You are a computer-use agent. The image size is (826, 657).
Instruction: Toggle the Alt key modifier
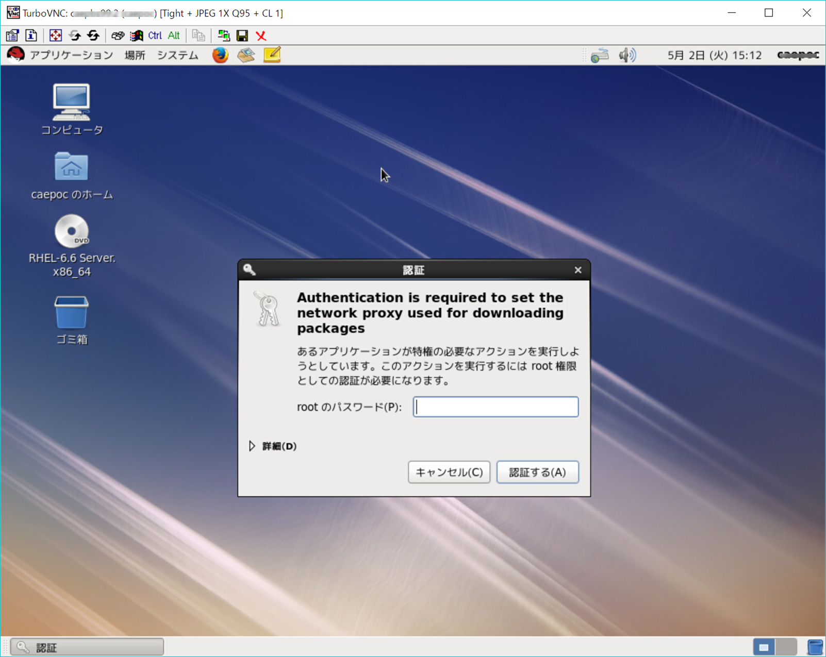pyautogui.click(x=173, y=35)
